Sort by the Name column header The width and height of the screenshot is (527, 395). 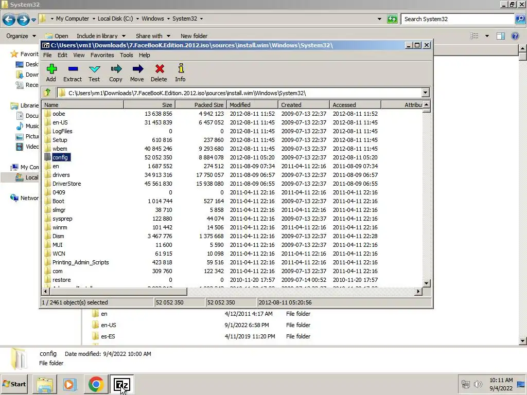pos(83,105)
